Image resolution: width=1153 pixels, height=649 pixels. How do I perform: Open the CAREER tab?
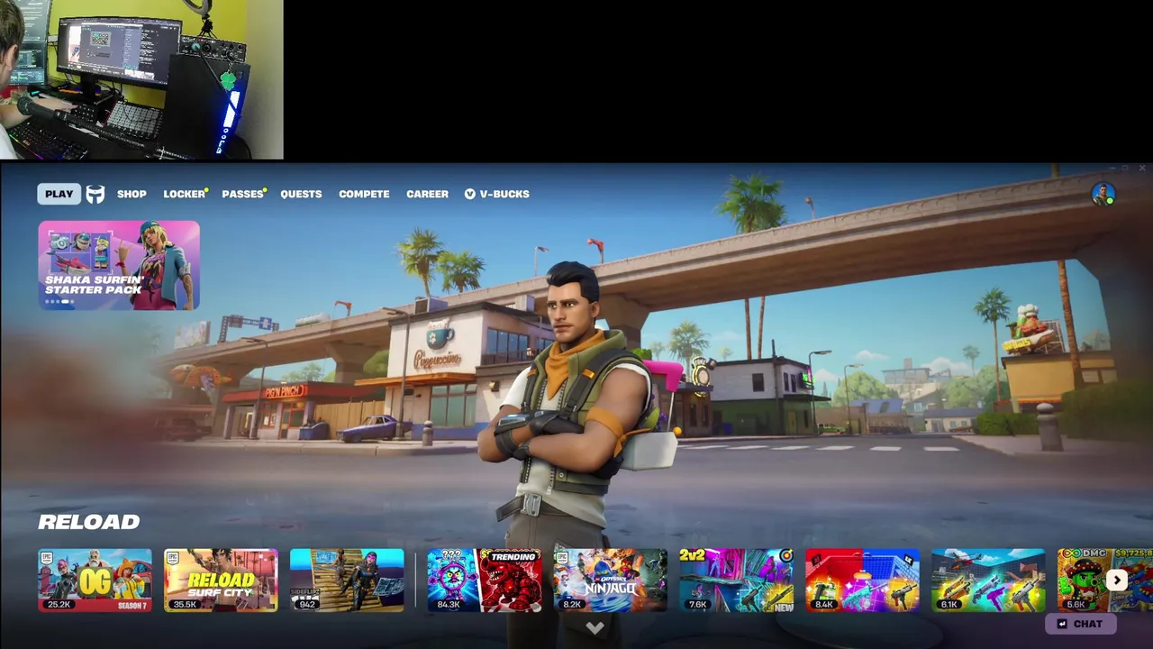(x=427, y=194)
